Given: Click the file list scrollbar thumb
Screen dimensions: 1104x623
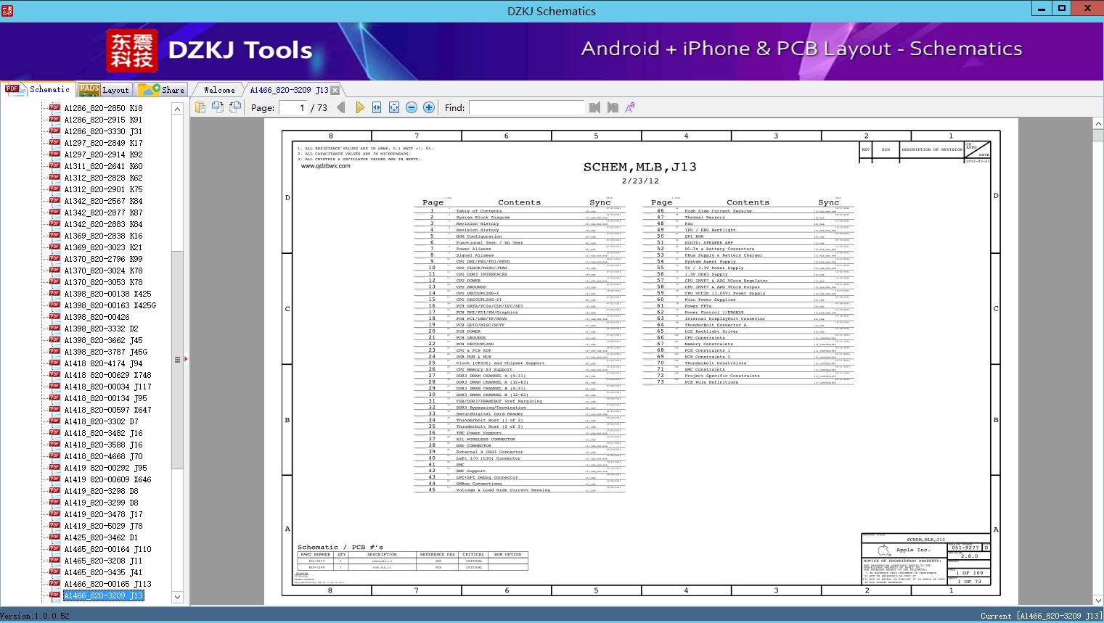Looking at the screenshot, I should (x=177, y=359).
